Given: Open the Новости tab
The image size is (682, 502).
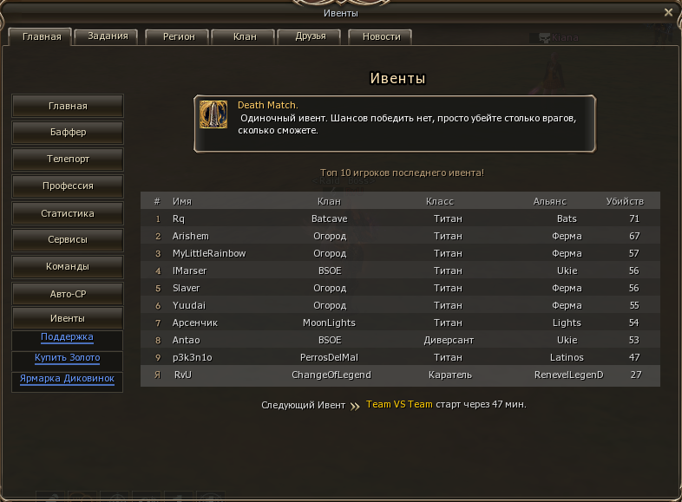Looking at the screenshot, I should coord(382,37).
